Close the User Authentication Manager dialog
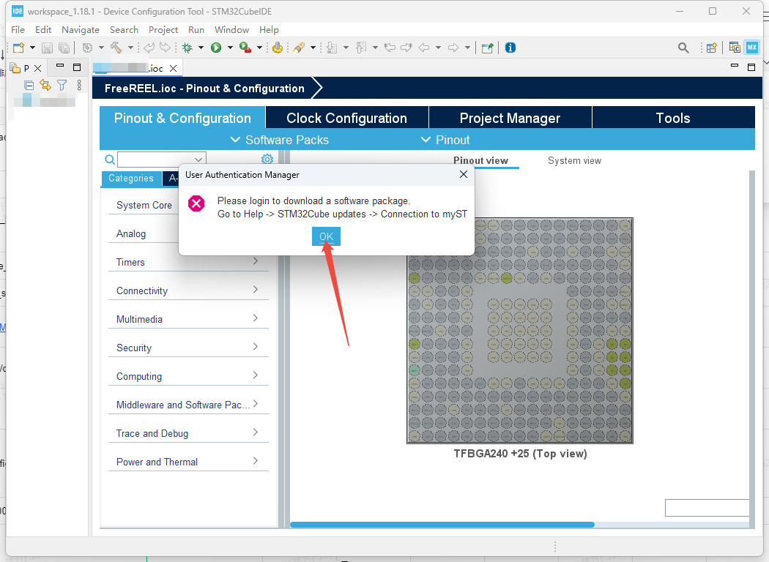This screenshot has width=769, height=562. click(x=463, y=174)
